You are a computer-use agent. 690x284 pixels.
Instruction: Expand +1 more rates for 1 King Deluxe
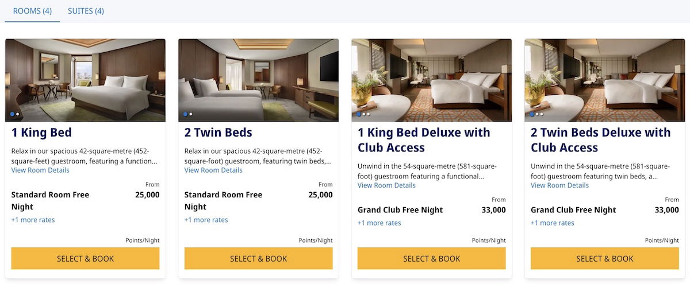[x=379, y=223]
